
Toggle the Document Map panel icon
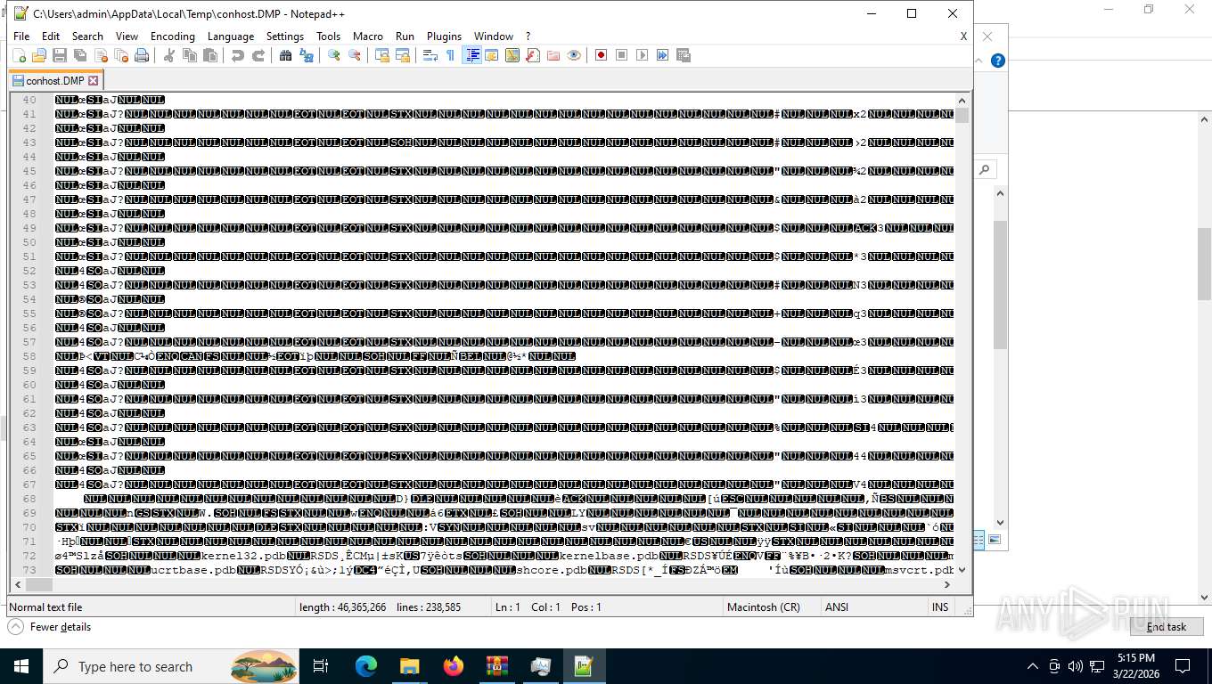pos(512,55)
